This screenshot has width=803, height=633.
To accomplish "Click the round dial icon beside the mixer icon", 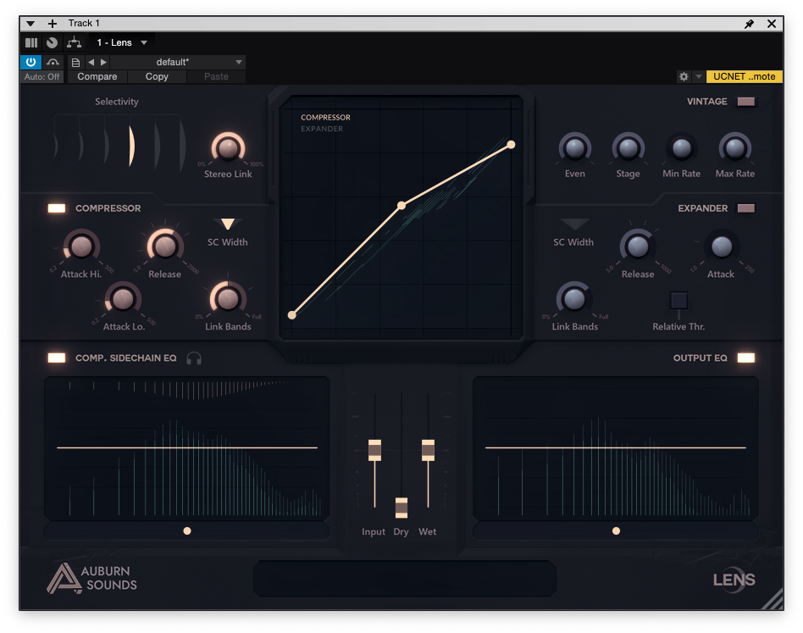I will 52,42.
